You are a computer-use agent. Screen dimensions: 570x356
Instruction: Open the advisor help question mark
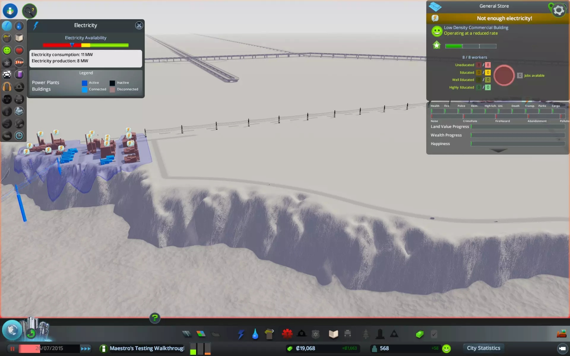point(155,318)
